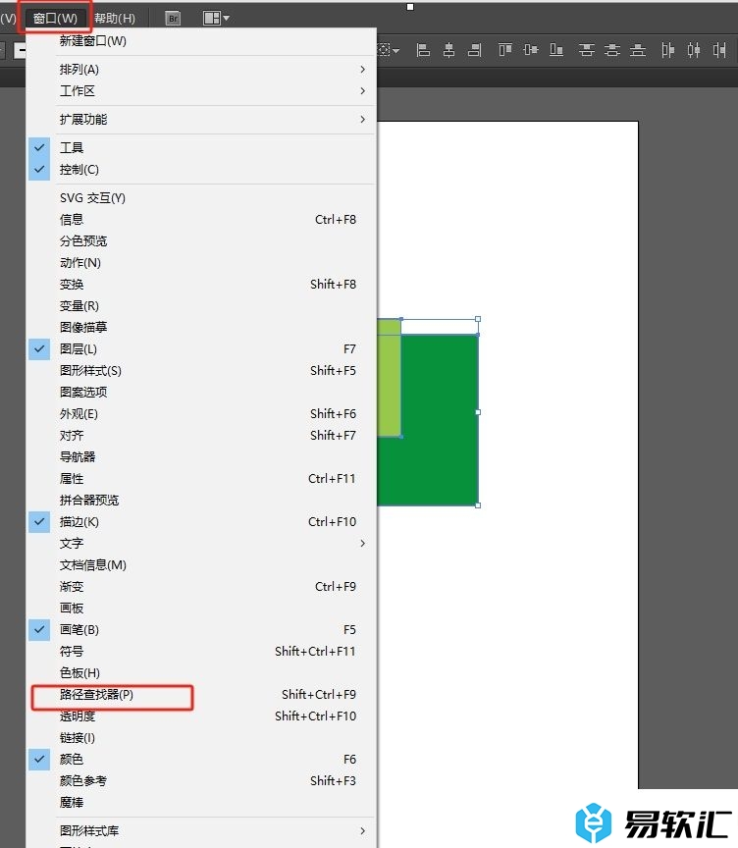Click vertical distribute top icon
The width and height of the screenshot is (738, 848).
coord(587,50)
